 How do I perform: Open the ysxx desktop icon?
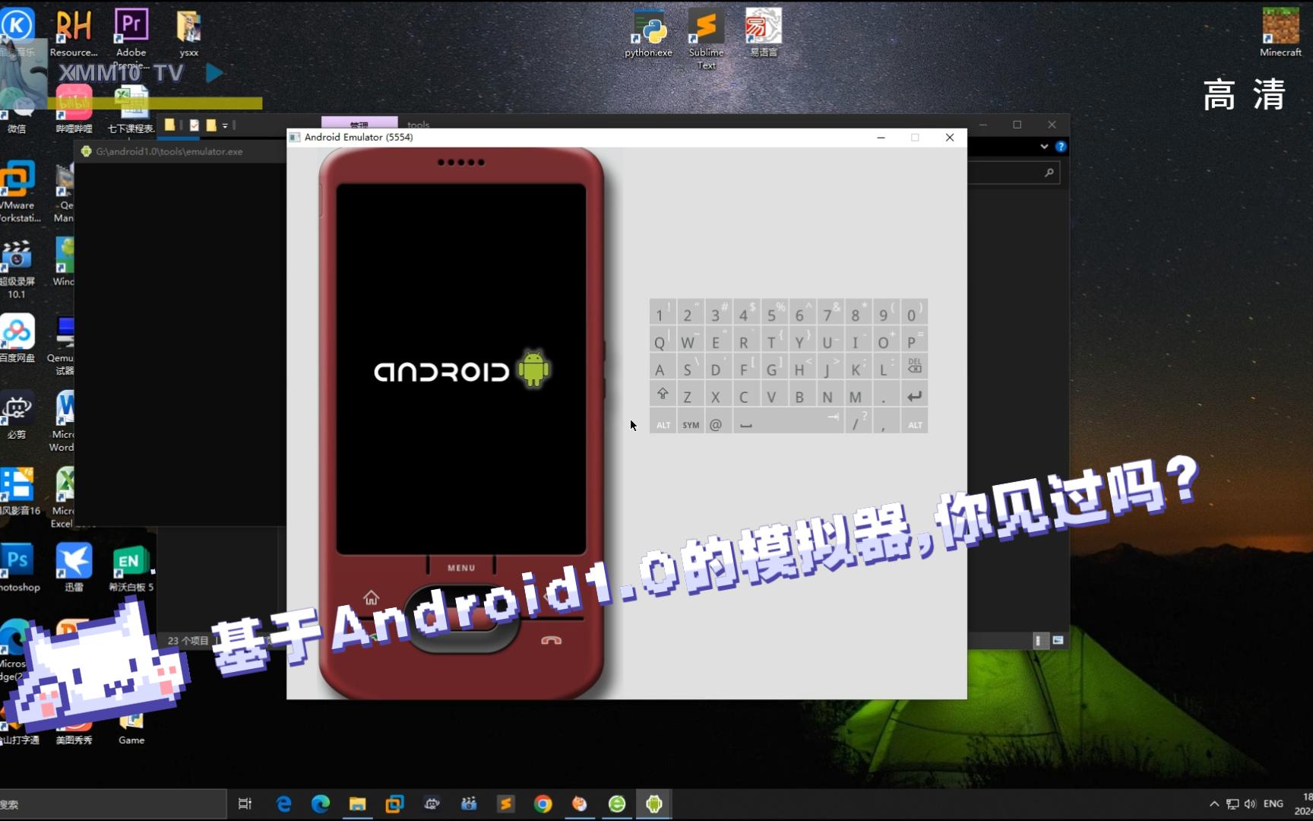[x=188, y=33]
